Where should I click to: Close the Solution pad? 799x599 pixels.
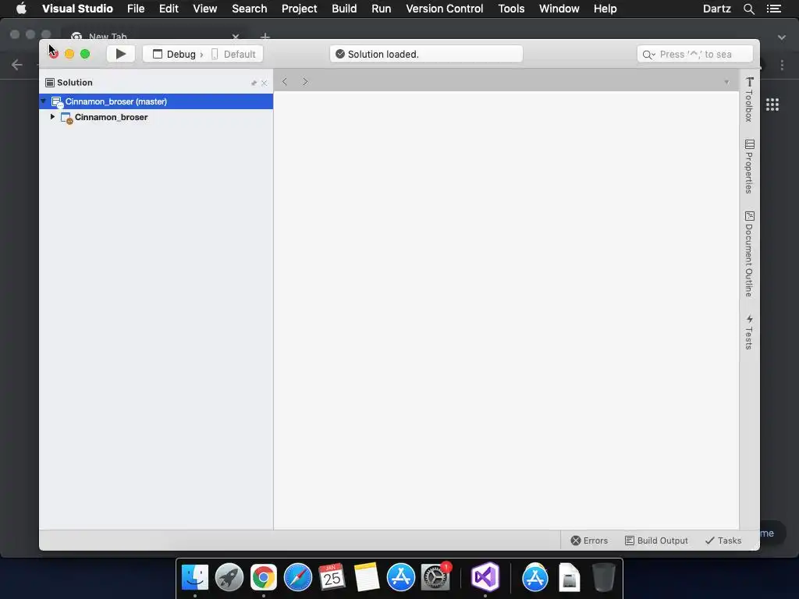coord(264,83)
